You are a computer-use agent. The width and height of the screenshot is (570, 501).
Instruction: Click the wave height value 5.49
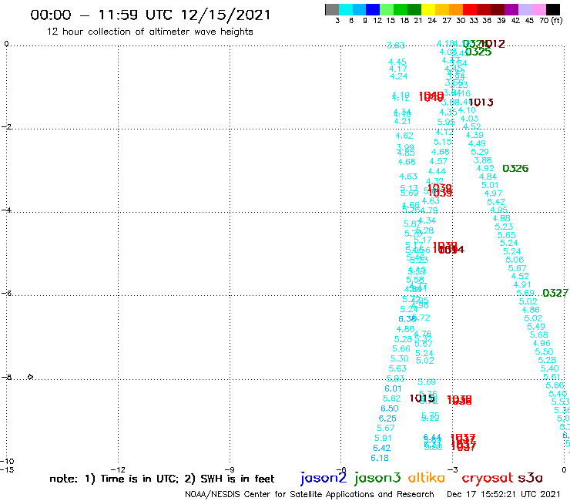point(536,326)
